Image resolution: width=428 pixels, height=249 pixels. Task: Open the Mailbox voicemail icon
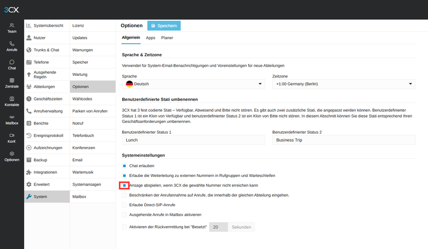(12, 117)
